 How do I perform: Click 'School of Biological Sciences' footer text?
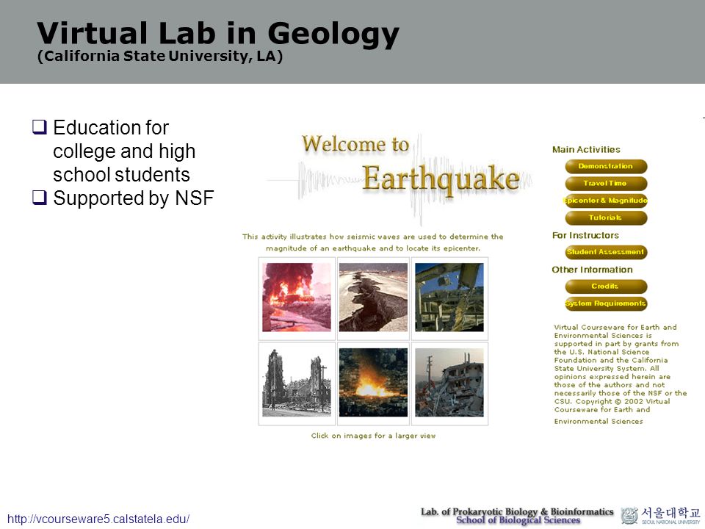point(518,520)
